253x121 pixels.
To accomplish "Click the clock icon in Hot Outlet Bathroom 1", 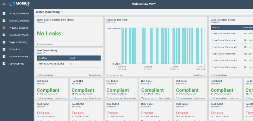I will coord(38,98).
